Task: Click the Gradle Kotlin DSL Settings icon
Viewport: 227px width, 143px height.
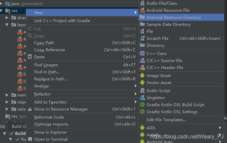Action: (142, 112)
